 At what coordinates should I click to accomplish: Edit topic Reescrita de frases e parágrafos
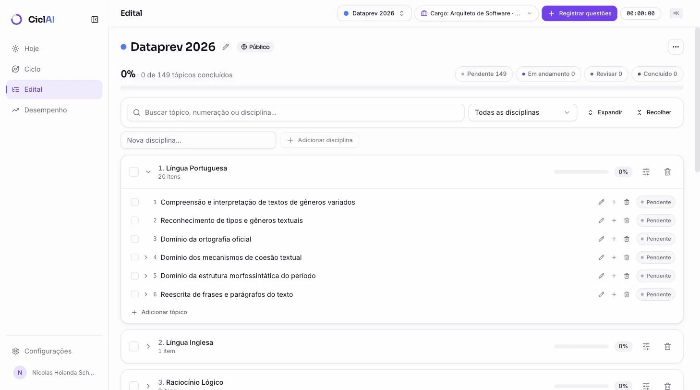601,294
